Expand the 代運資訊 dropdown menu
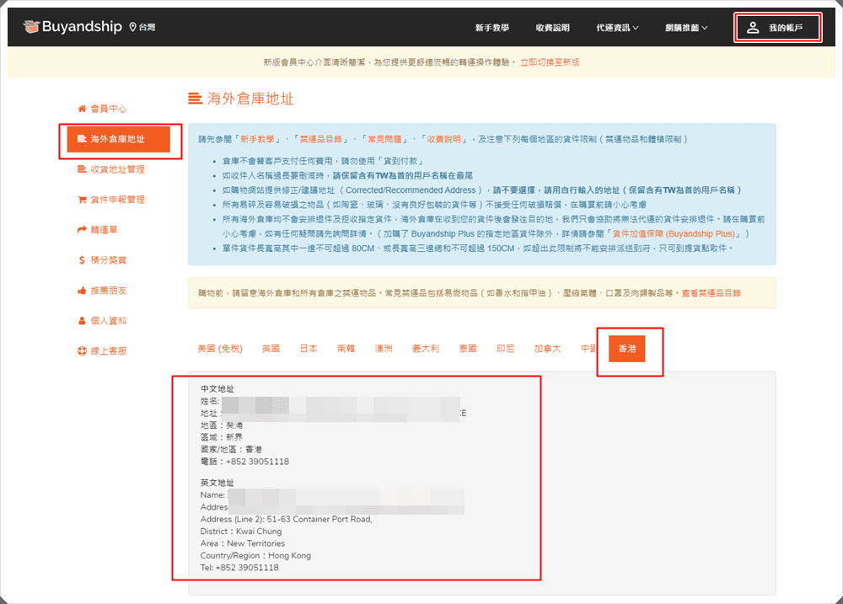The width and height of the screenshot is (843, 604). click(617, 28)
